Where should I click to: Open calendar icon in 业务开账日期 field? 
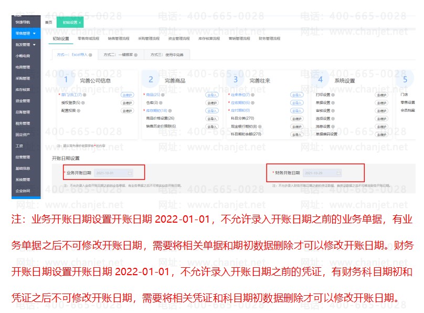coord(130,173)
